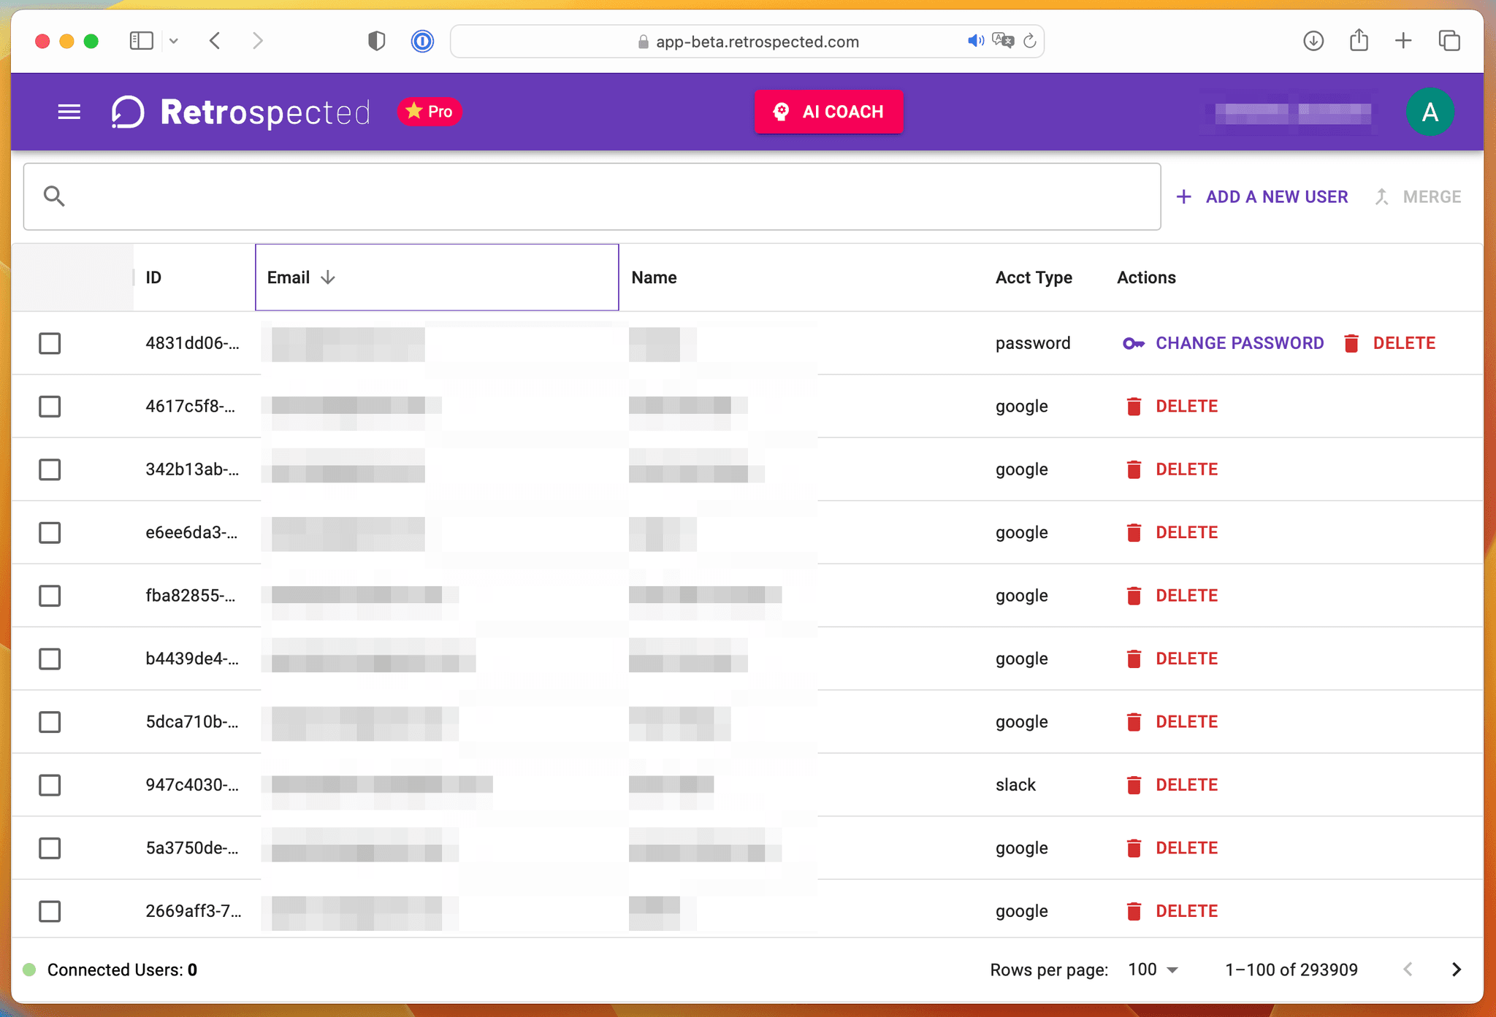Open the page translate icon
1496x1017 pixels.
click(x=1003, y=41)
